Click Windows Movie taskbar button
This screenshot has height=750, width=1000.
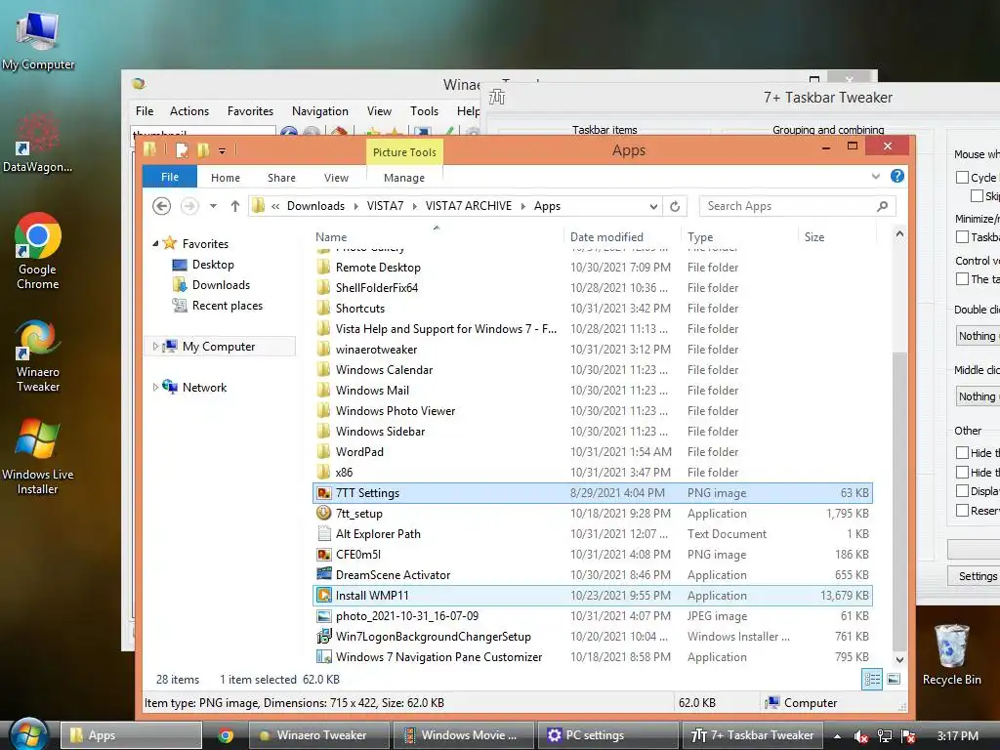tap(462, 735)
